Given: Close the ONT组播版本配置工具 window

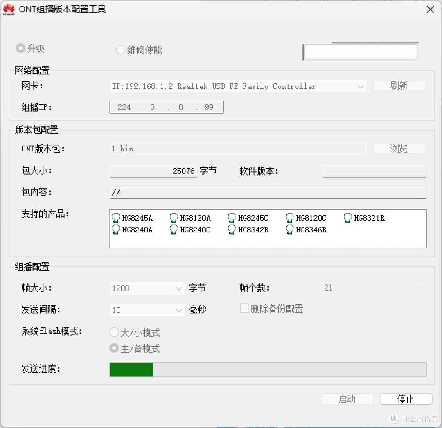Looking at the screenshot, I should point(430,9).
